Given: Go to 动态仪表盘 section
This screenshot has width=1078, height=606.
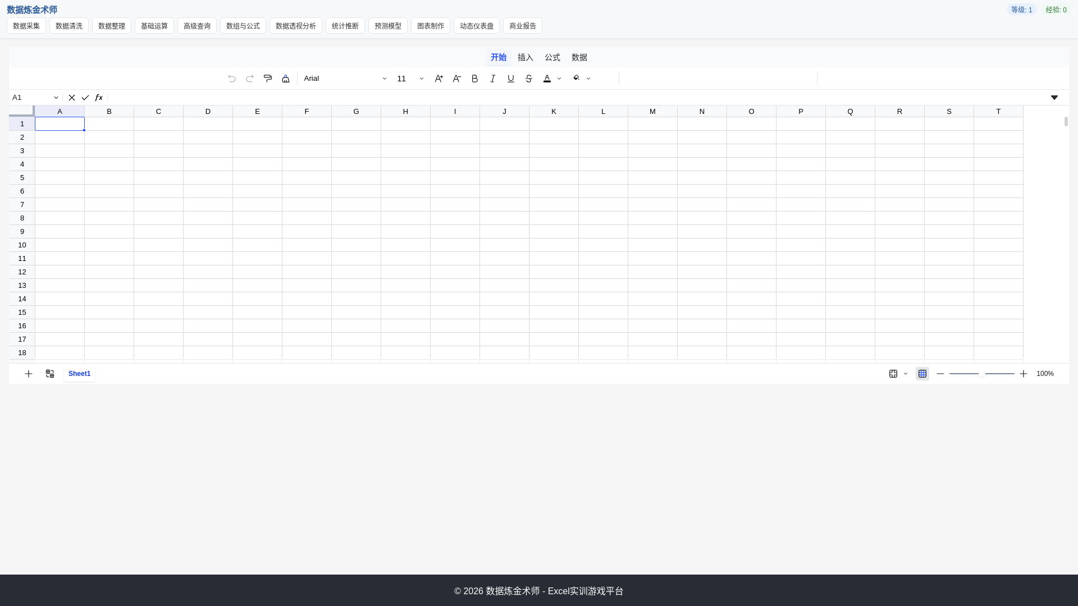Looking at the screenshot, I should tap(477, 26).
